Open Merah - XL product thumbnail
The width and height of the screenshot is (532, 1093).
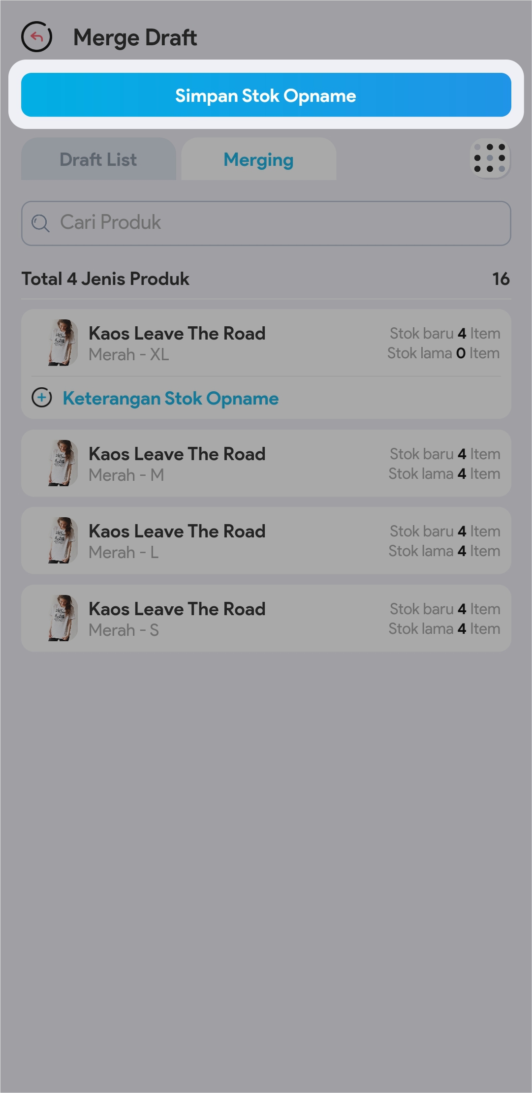point(63,343)
